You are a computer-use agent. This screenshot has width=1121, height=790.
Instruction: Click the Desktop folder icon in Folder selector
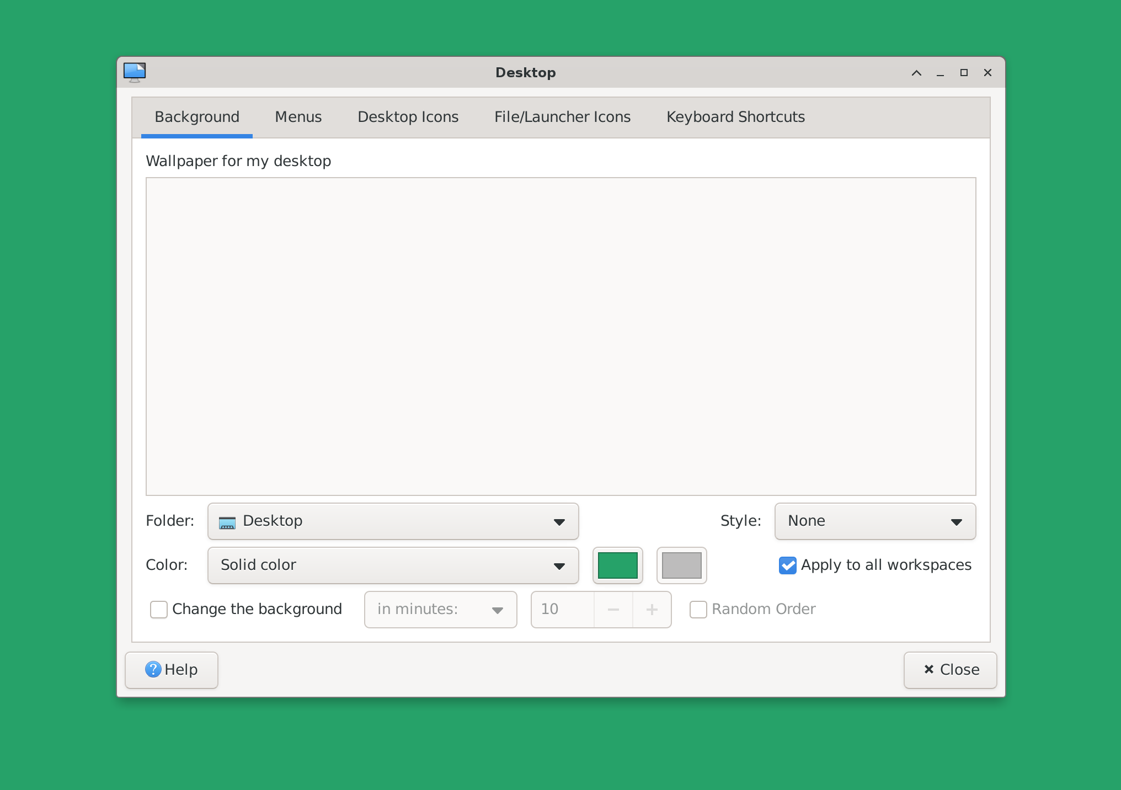coord(227,522)
